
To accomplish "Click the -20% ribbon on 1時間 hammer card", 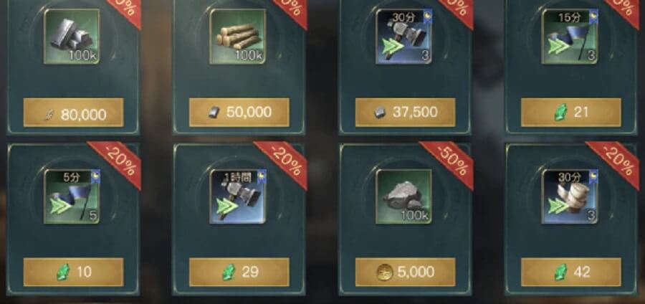I will click(285, 161).
